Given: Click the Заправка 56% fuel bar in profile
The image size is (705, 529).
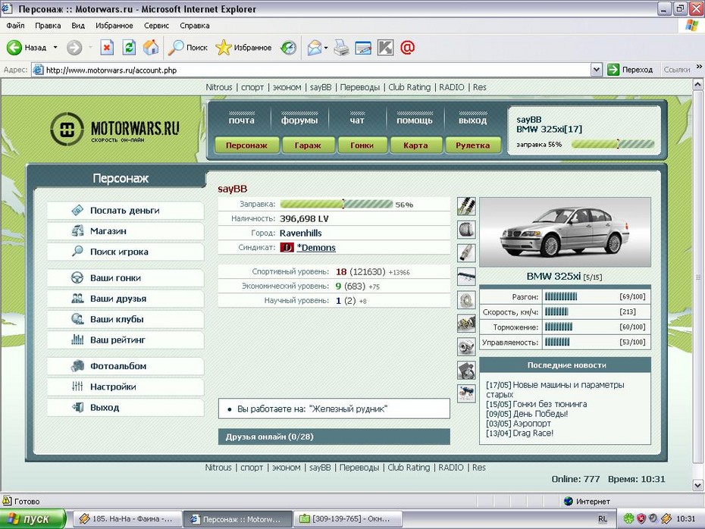Looking at the screenshot, I should point(337,204).
